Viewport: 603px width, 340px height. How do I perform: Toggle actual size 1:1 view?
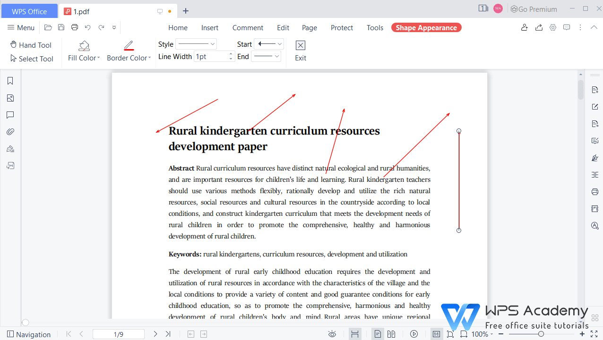[x=436, y=334]
